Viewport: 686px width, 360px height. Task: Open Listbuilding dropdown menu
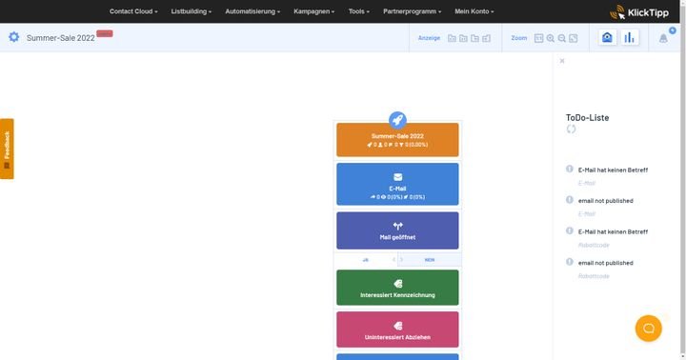pos(192,11)
